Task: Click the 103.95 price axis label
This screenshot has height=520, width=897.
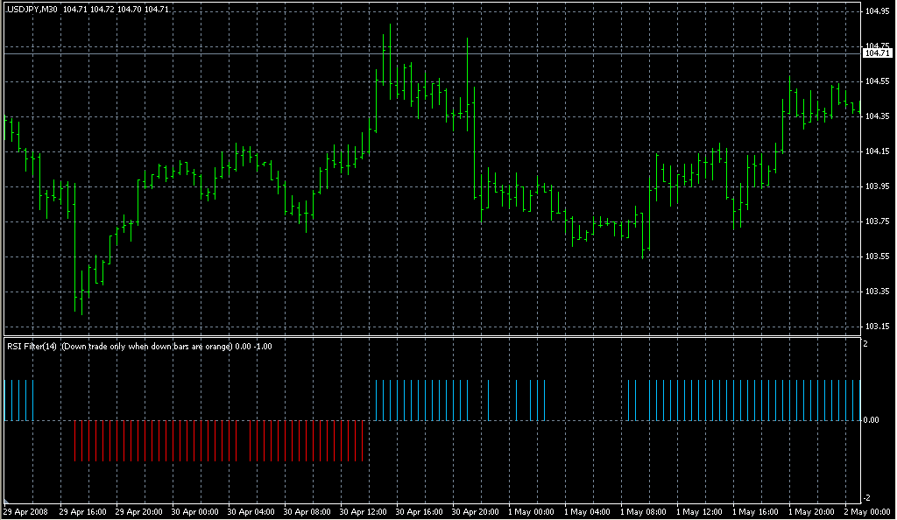Action: pos(876,186)
